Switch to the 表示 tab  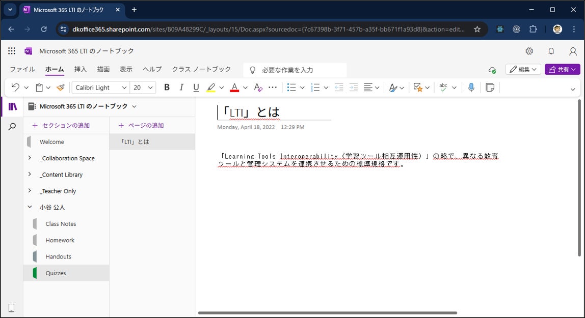click(x=126, y=69)
